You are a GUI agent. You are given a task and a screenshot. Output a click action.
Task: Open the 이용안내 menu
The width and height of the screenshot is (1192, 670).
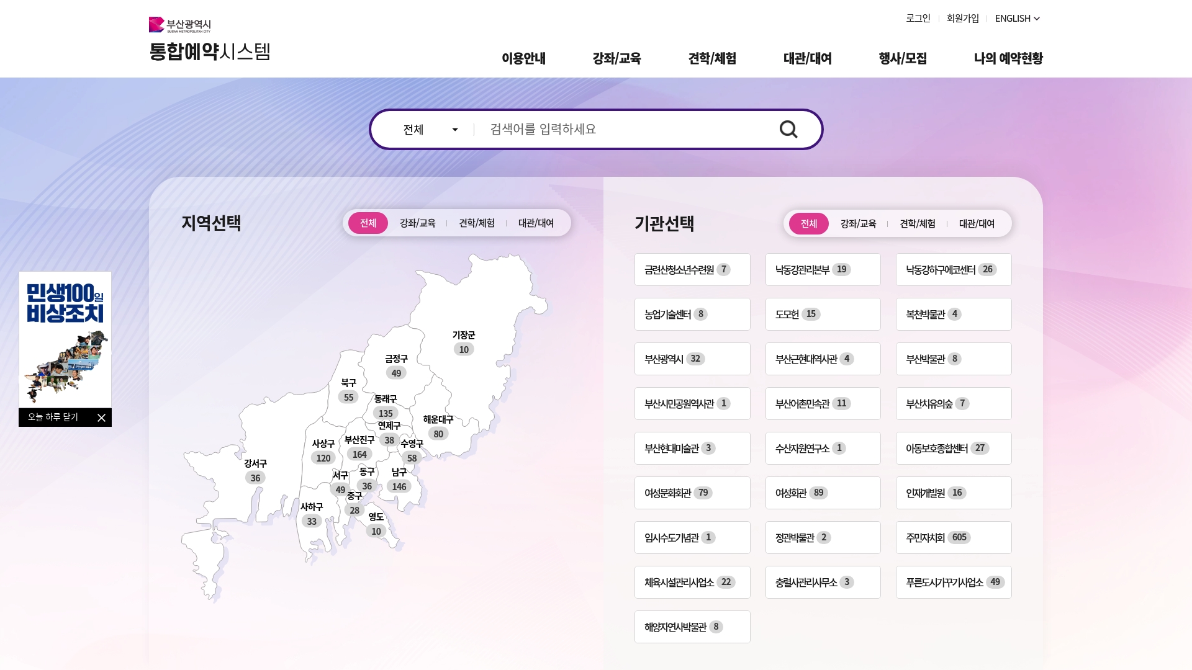[523, 58]
